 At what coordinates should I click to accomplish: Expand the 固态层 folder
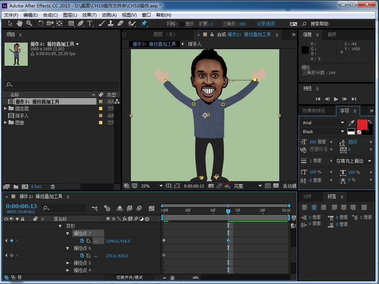pyautogui.click(x=6, y=109)
